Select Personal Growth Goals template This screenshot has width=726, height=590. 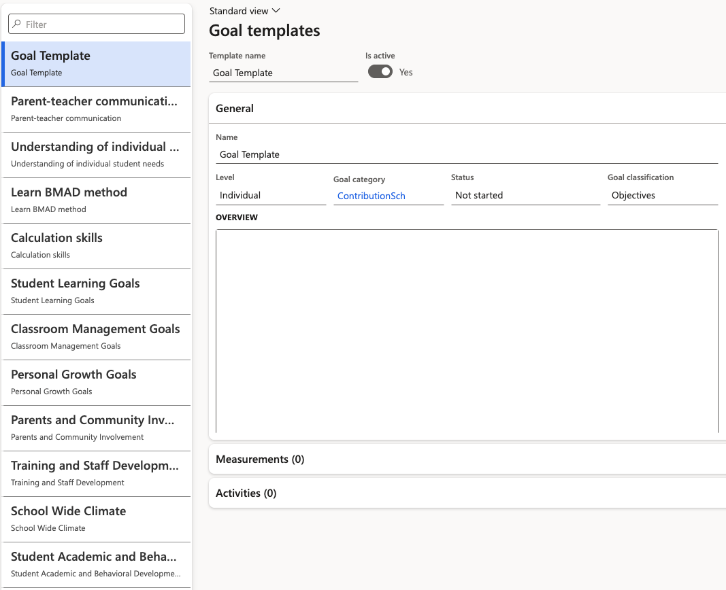click(x=97, y=383)
